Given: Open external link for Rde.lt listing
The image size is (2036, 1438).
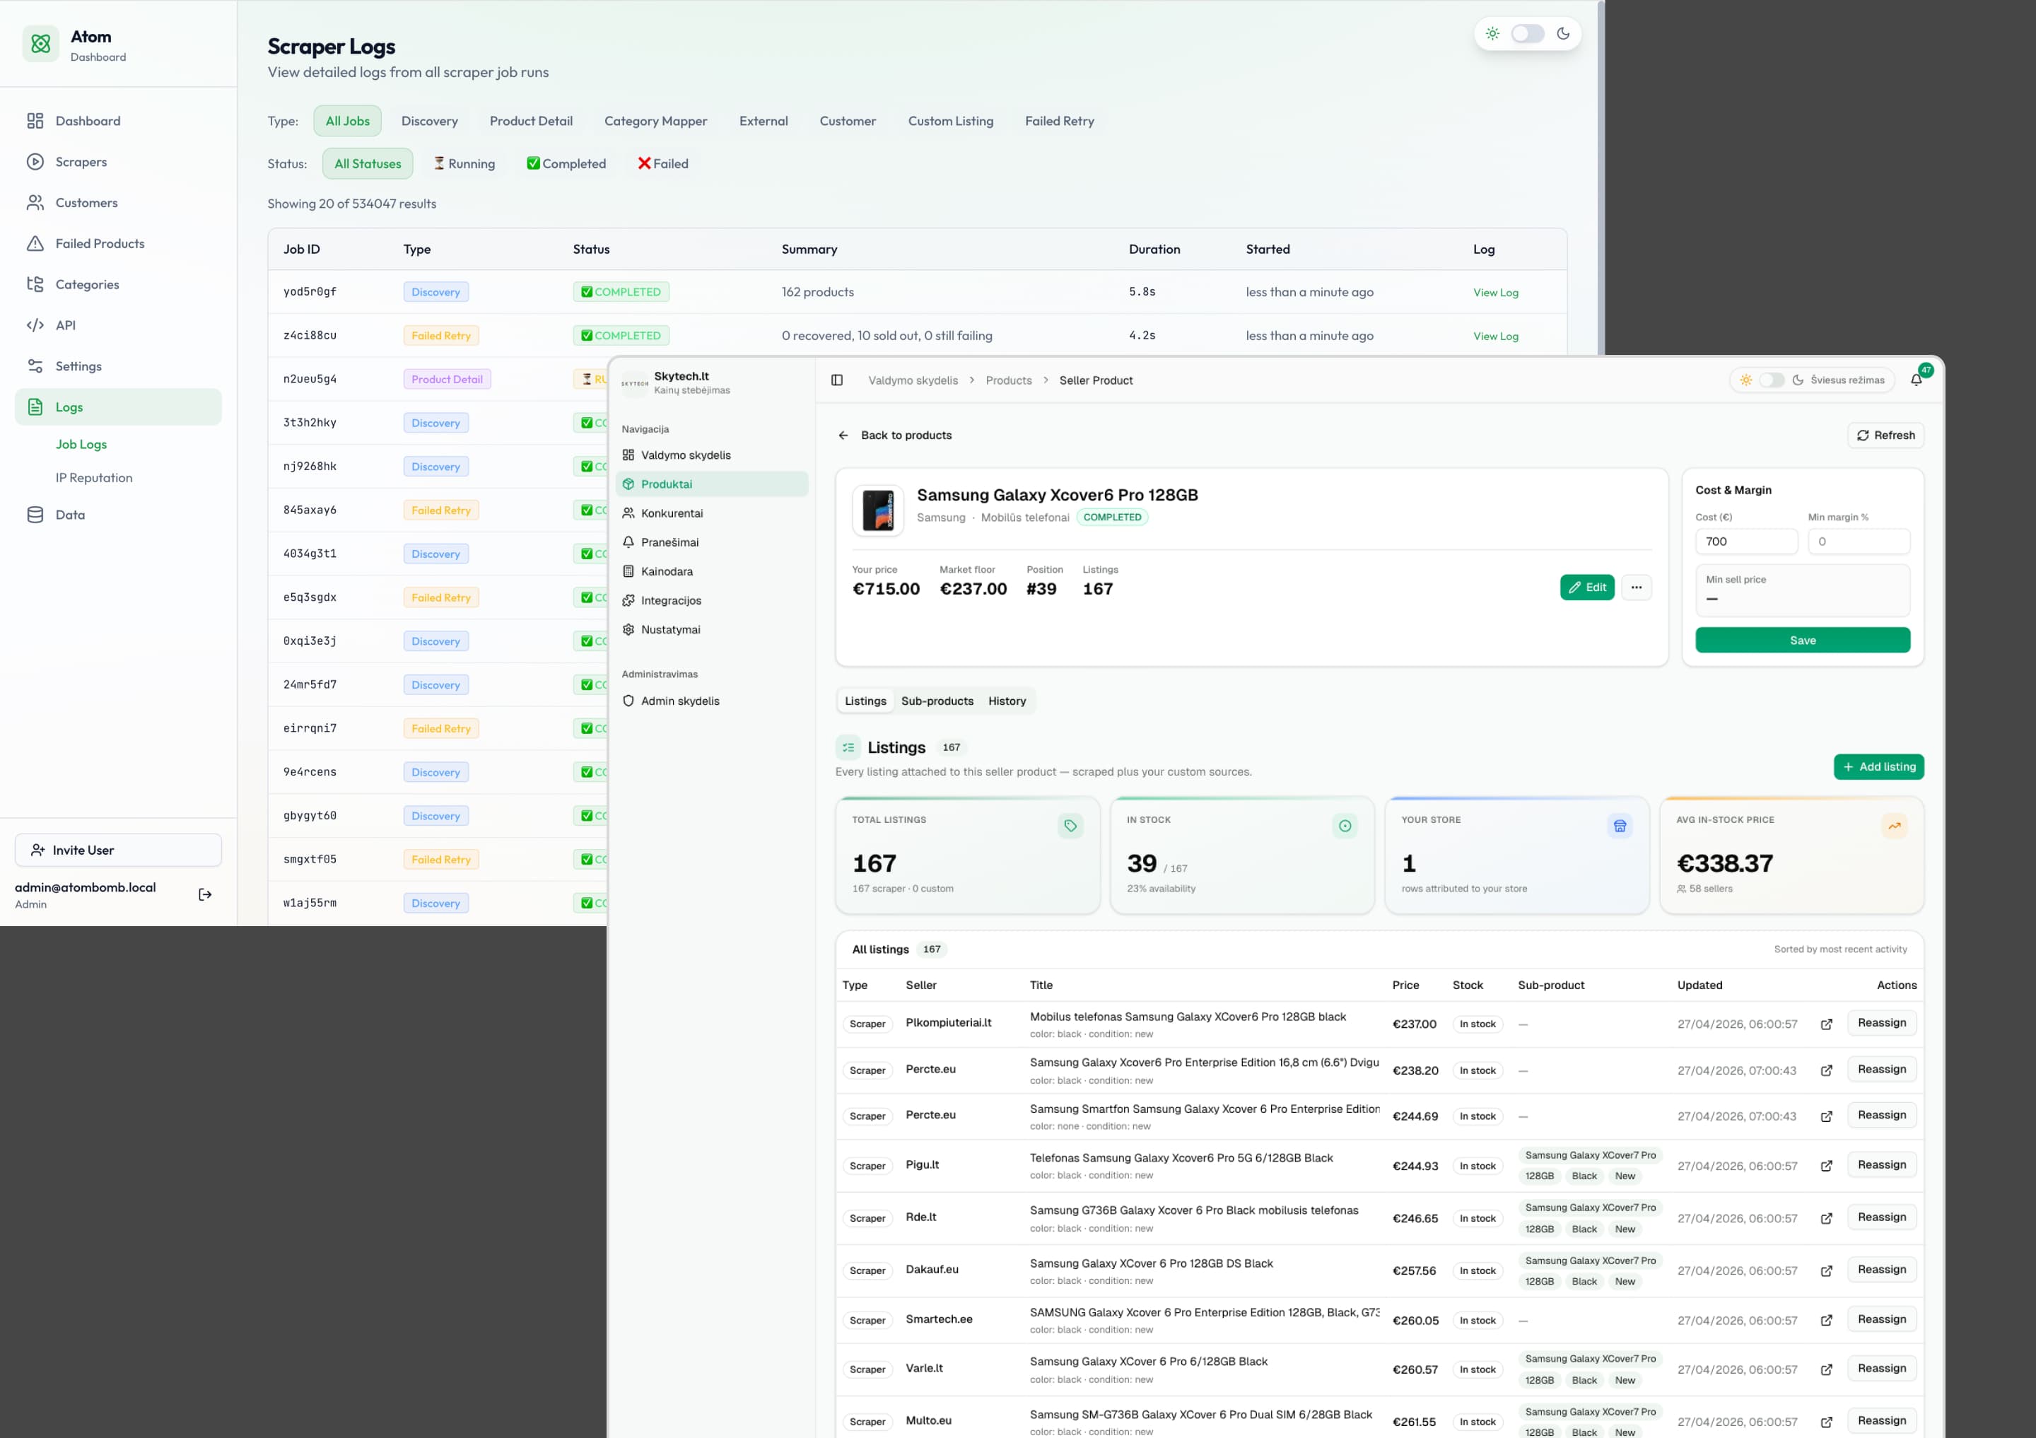Looking at the screenshot, I should 1826,1218.
